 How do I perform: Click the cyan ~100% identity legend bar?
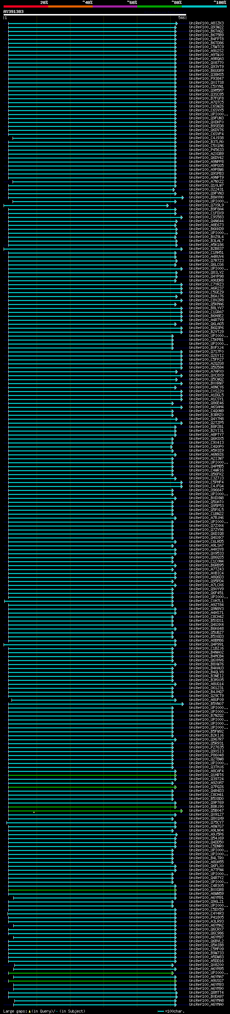[204, 6]
